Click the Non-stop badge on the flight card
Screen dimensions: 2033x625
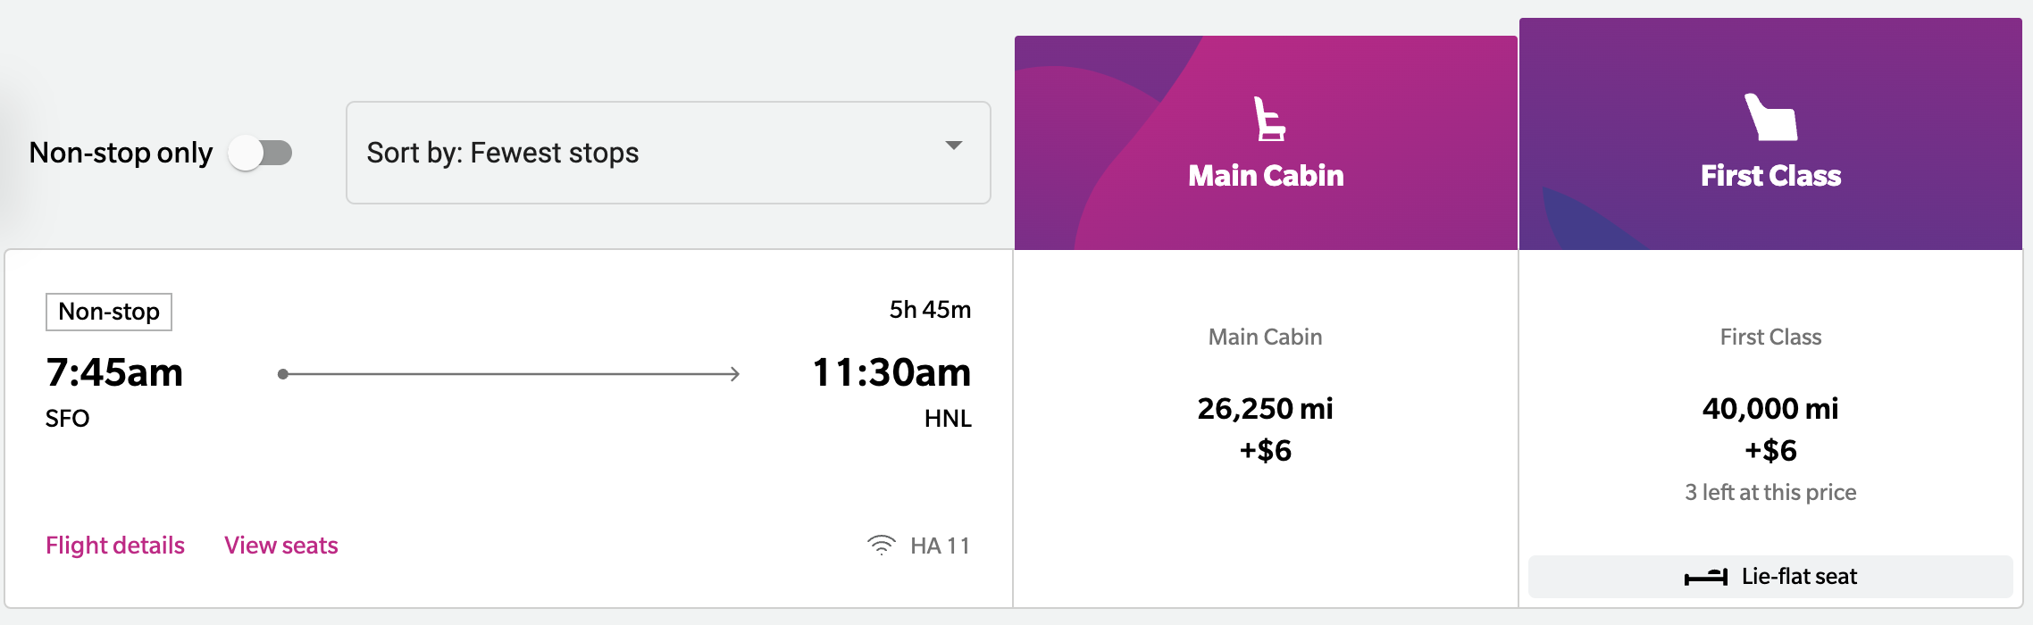(x=108, y=312)
